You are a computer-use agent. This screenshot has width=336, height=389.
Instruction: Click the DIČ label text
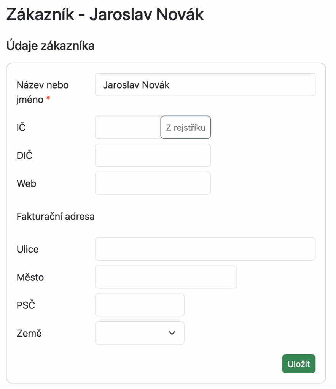pos(24,155)
